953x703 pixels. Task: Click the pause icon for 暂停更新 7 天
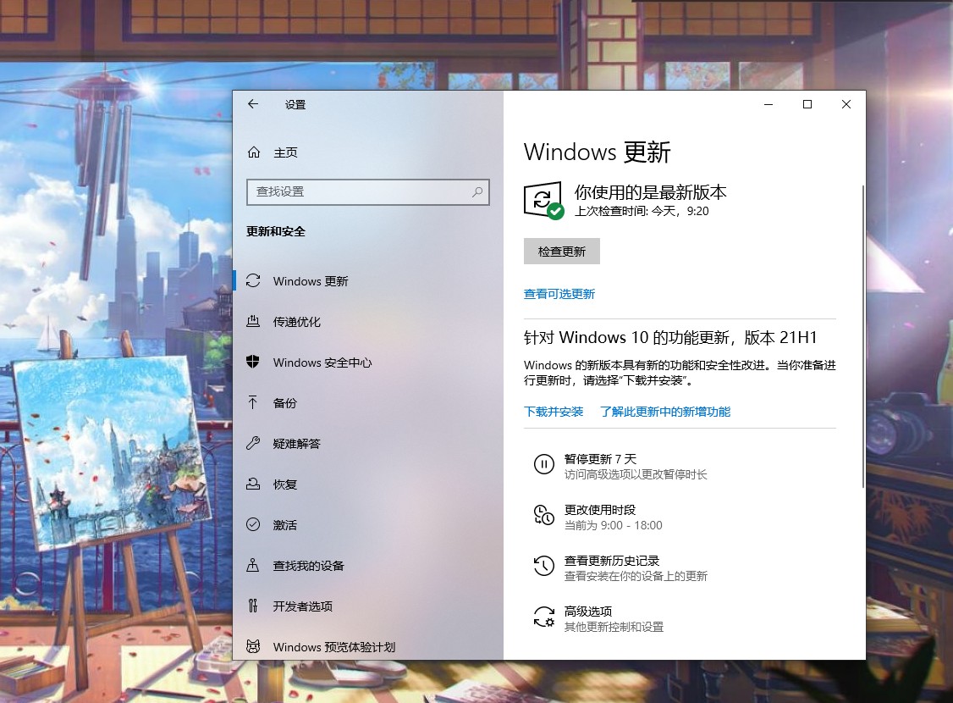[x=544, y=465]
